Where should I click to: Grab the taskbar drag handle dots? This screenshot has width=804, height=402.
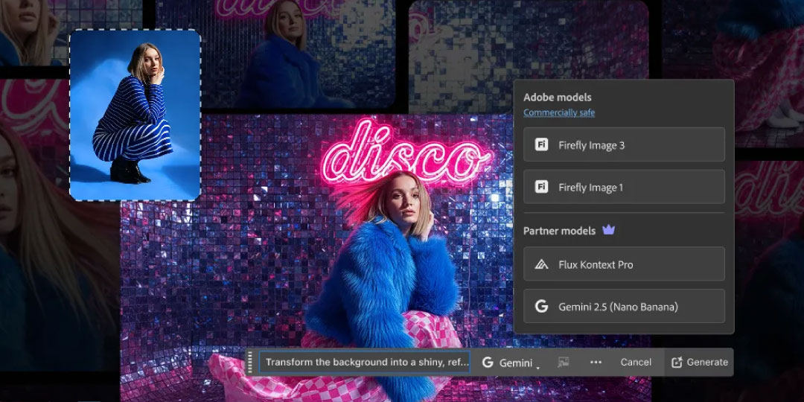click(x=251, y=362)
